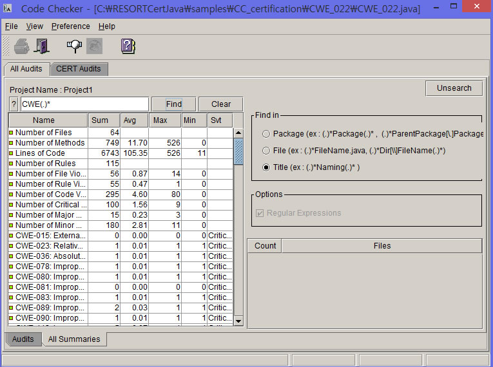Image resolution: width=493 pixels, height=367 pixels.
Task: Open the Help menu
Action: (107, 26)
